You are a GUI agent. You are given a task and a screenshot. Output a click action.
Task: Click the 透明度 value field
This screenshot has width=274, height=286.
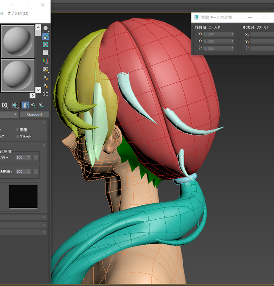21,172
